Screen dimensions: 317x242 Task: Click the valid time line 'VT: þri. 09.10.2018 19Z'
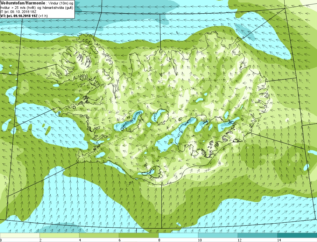[x=19, y=16]
